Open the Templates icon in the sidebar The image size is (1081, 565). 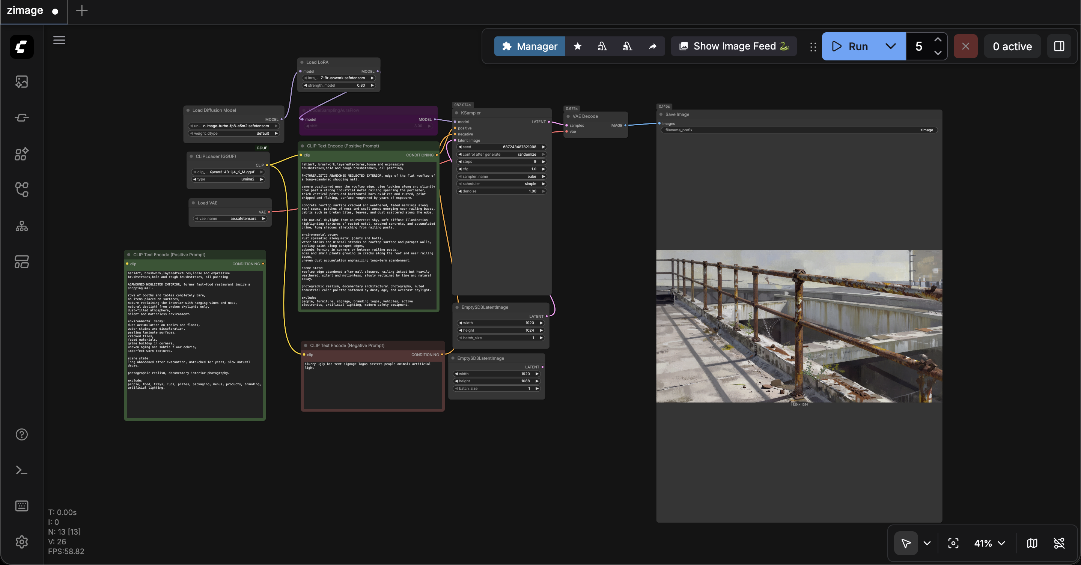point(21,262)
